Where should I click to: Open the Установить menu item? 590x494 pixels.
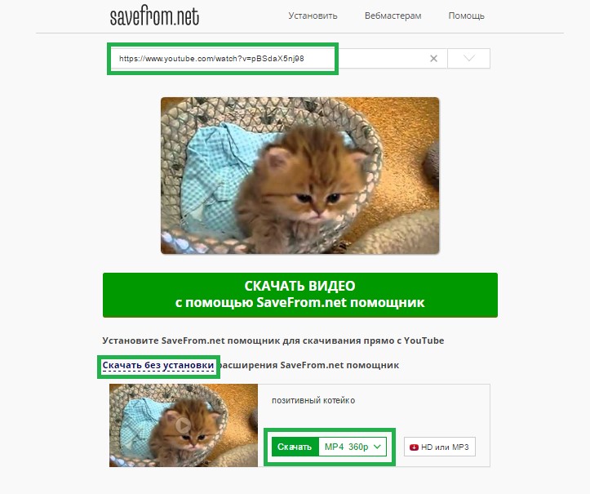[x=313, y=16]
